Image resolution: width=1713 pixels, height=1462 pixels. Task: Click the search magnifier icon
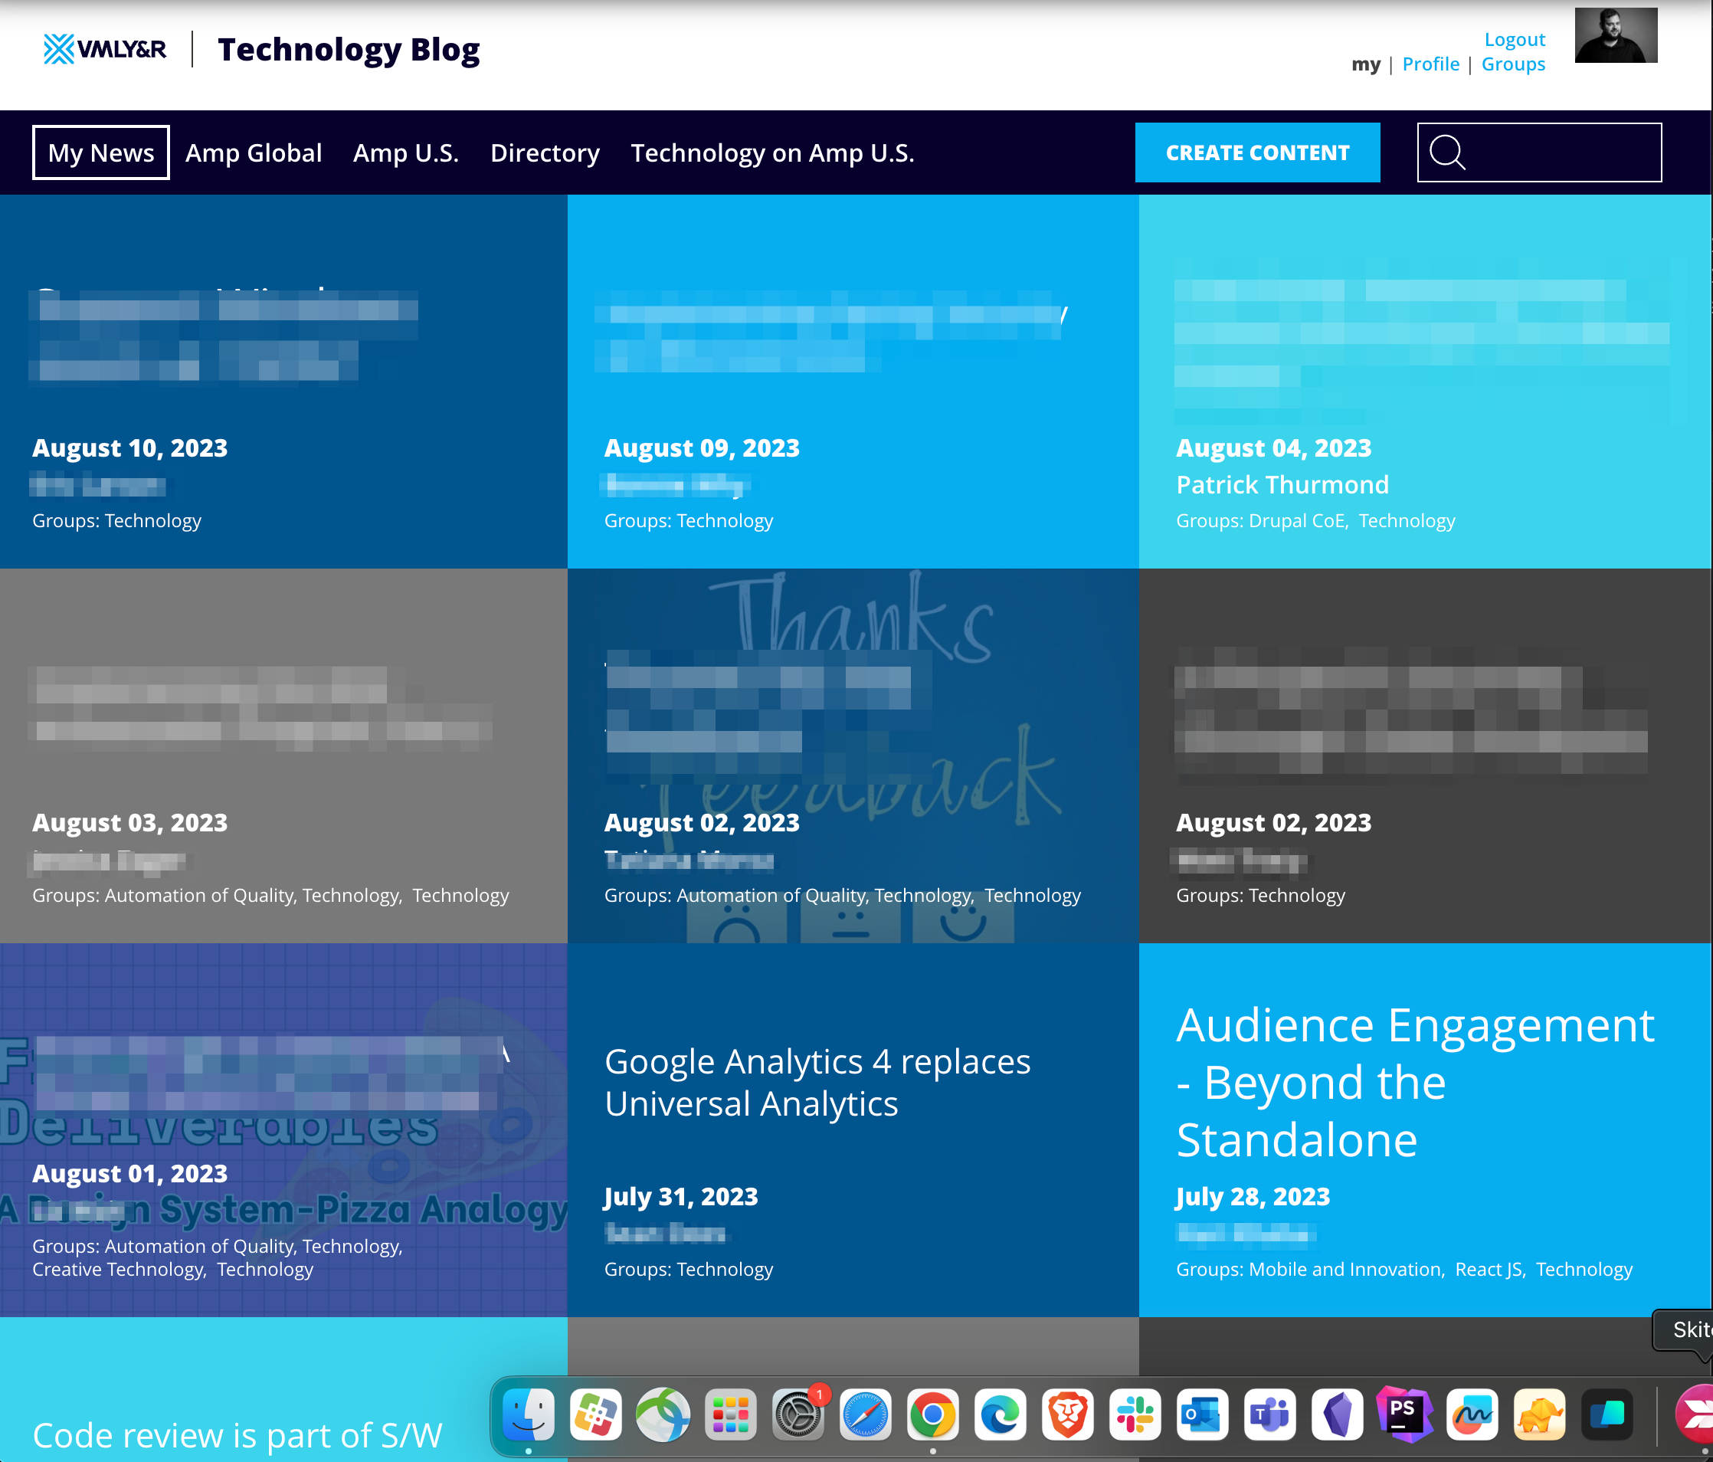pos(1447,152)
